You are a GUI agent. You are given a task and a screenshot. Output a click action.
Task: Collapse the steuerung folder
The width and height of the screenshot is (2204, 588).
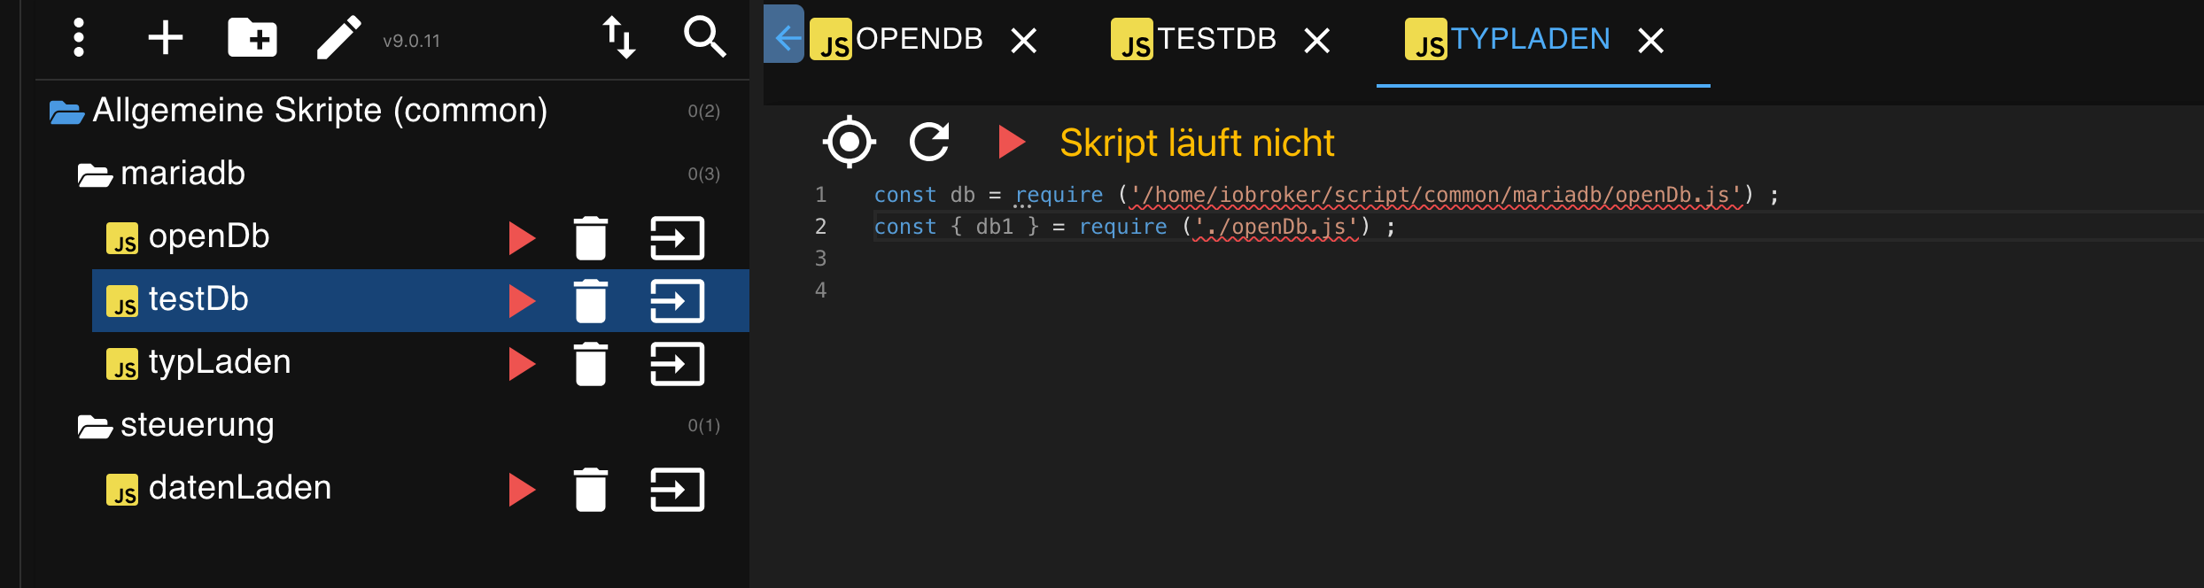tap(94, 427)
